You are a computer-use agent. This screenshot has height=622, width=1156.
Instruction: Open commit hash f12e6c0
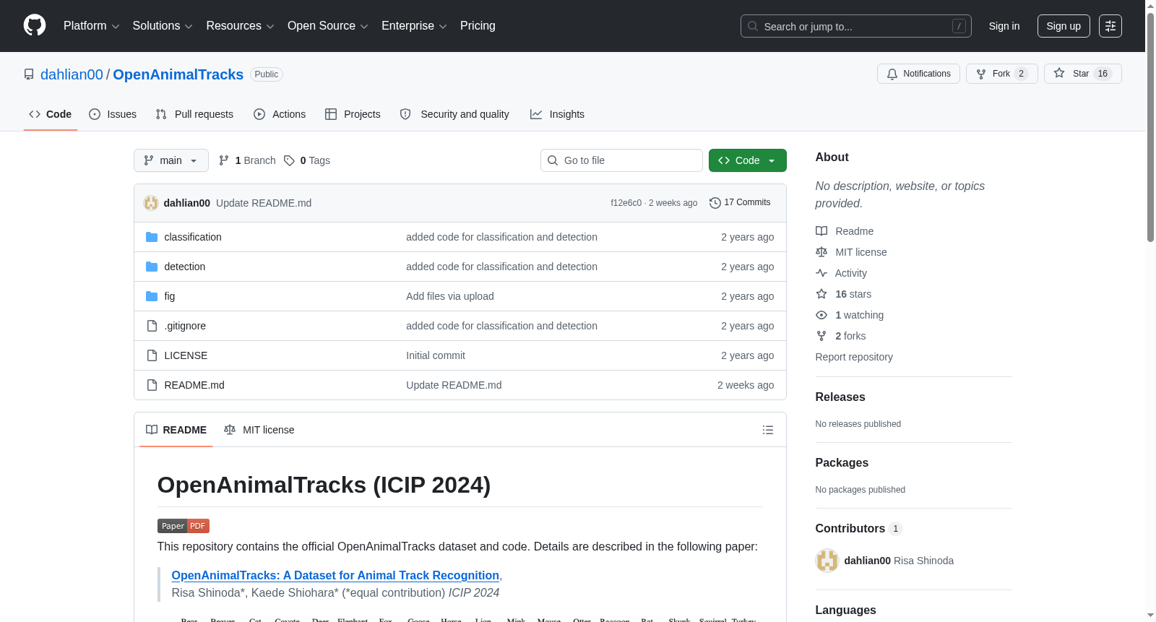coord(626,203)
